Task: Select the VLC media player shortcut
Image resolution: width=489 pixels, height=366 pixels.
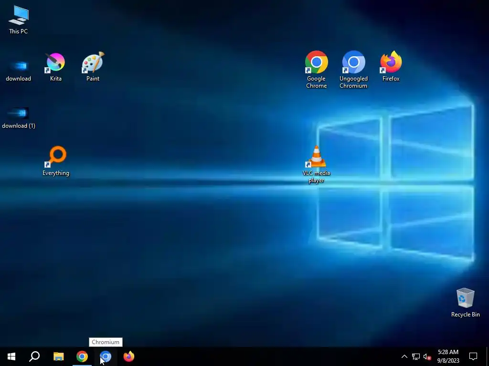Action: 316,164
